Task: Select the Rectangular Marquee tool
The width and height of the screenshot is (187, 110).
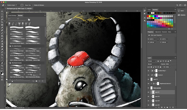Action: (2, 14)
